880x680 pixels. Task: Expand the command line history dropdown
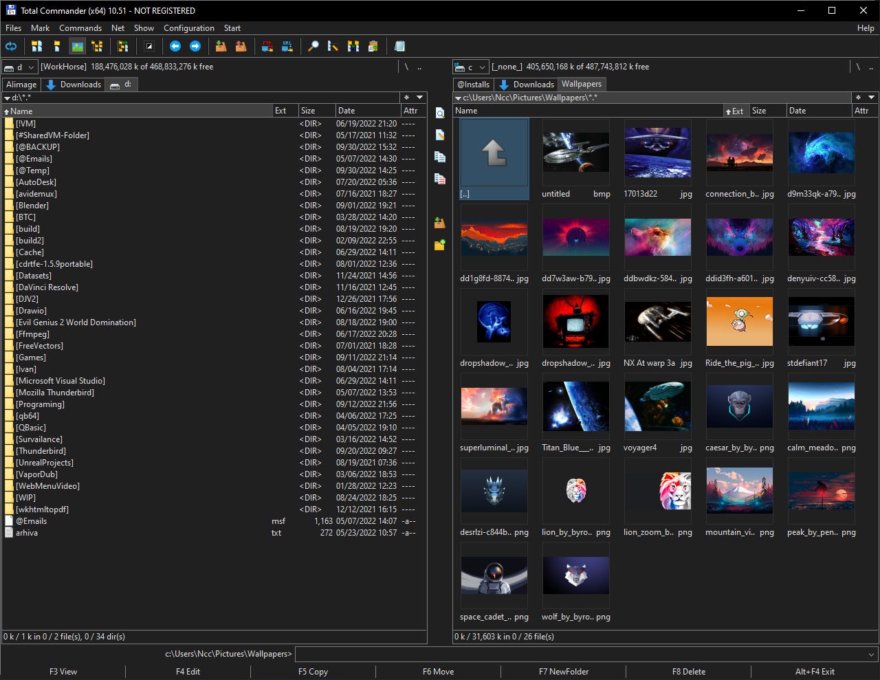pyautogui.click(x=872, y=654)
